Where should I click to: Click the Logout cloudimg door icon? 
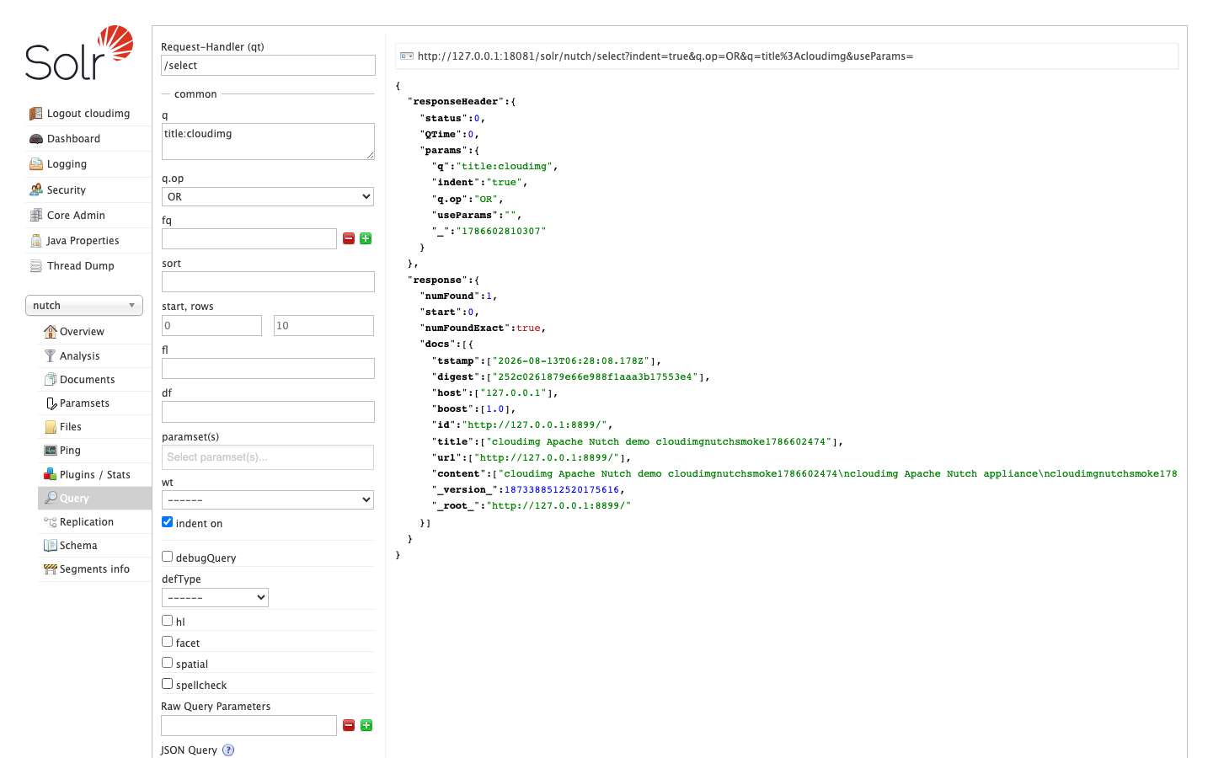pos(35,113)
